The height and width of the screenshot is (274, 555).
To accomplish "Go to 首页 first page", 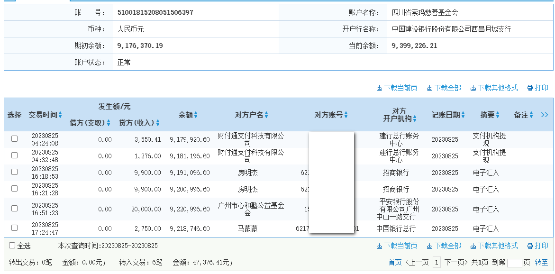I will [395, 262].
